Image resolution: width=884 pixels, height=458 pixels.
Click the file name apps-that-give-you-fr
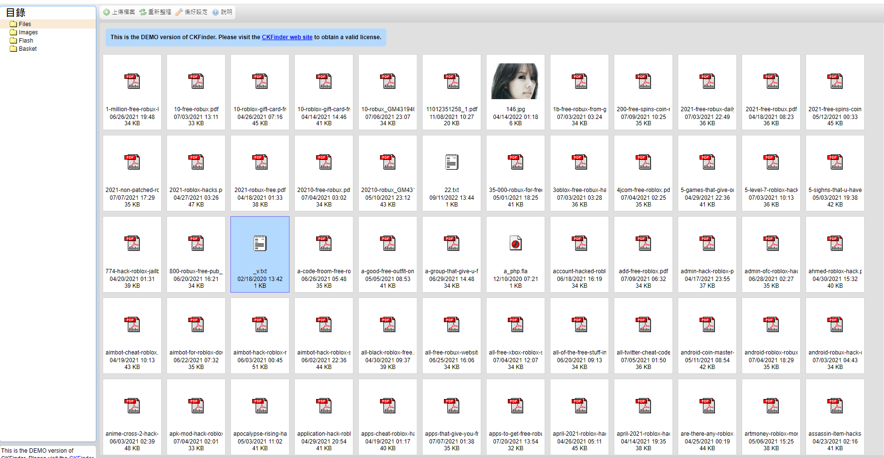click(452, 434)
